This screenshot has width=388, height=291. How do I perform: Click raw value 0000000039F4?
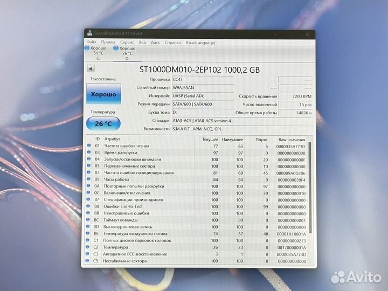point(292,180)
